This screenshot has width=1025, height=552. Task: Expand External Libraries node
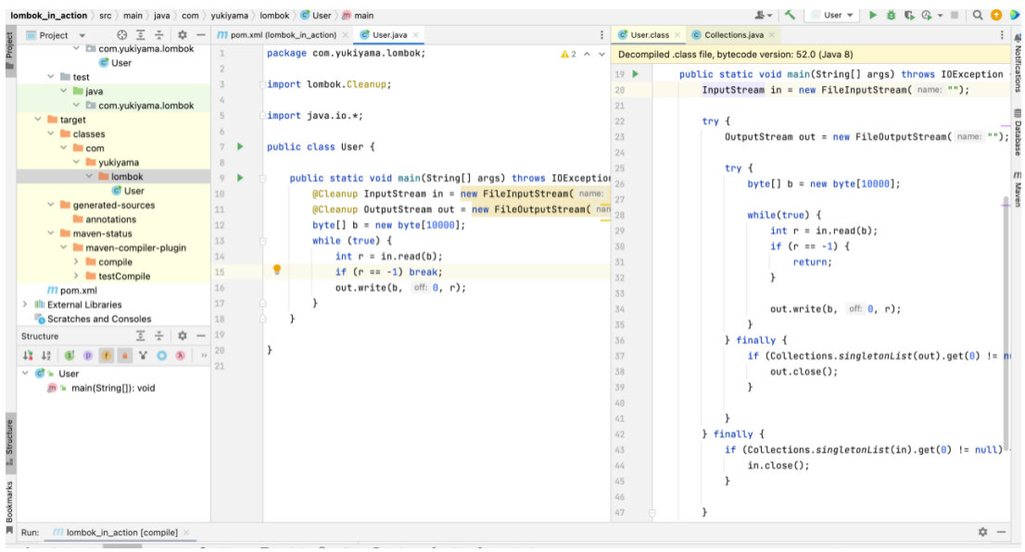(25, 305)
